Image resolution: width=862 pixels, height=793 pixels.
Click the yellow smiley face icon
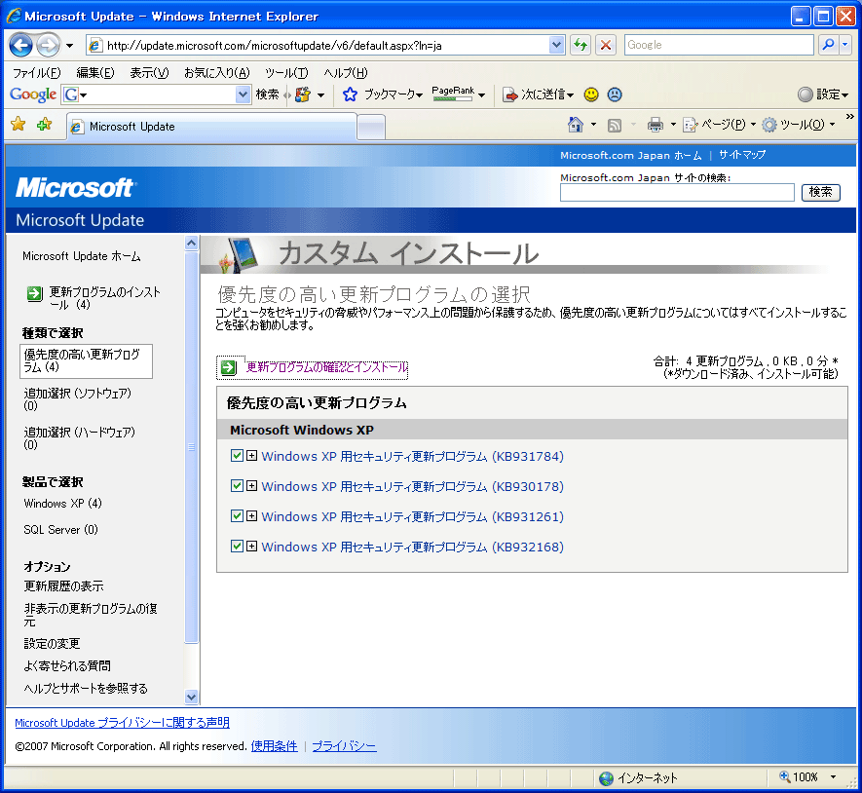[591, 94]
